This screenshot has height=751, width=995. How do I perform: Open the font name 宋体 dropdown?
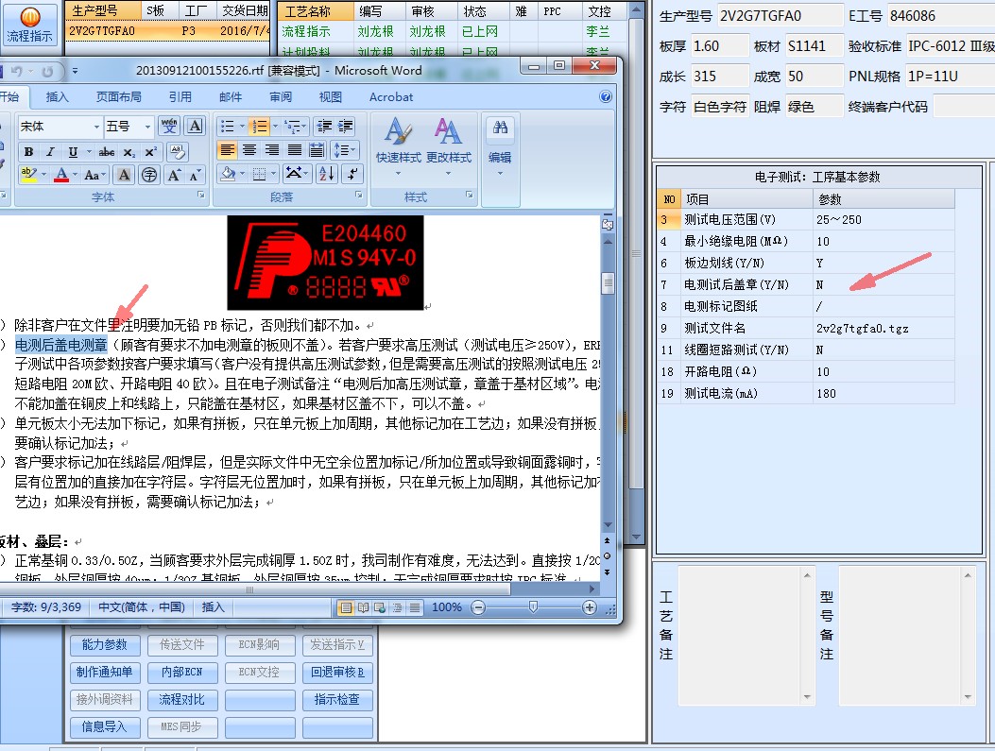96,127
